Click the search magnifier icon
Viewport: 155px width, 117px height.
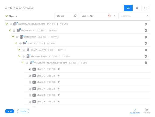click(x=75, y=16)
